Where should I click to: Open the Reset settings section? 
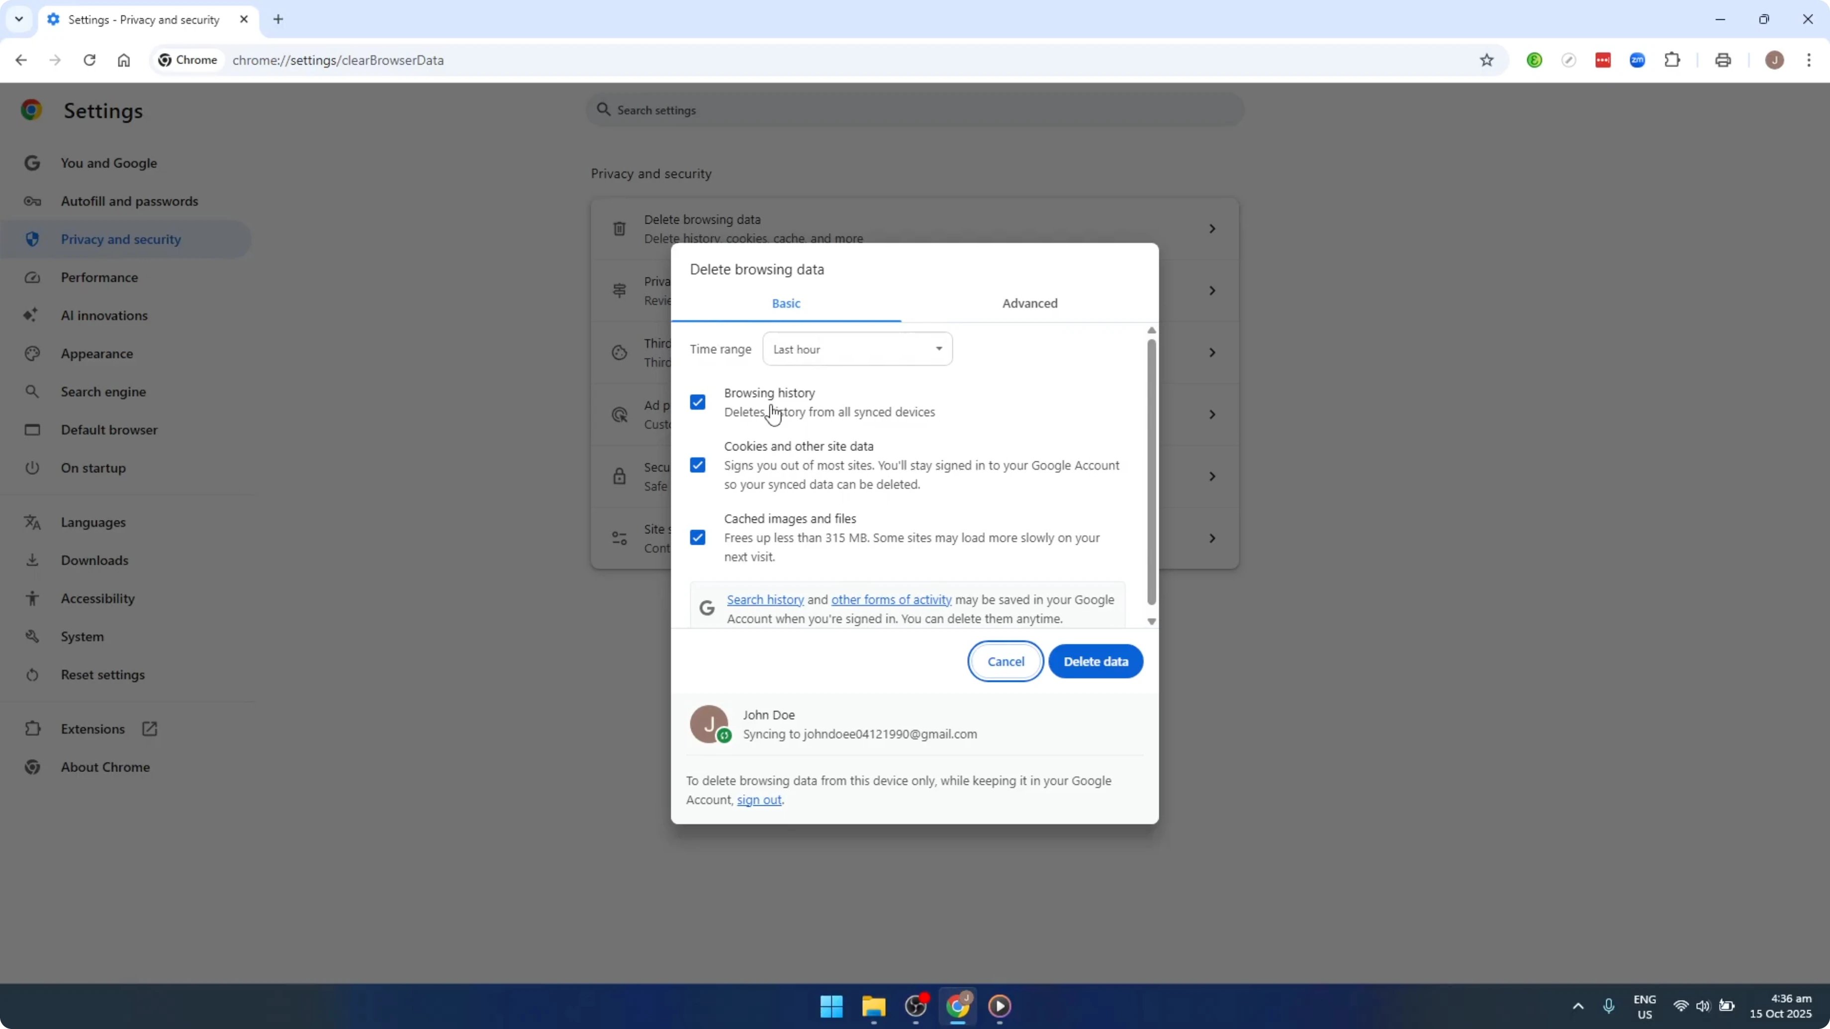(x=102, y=675)
